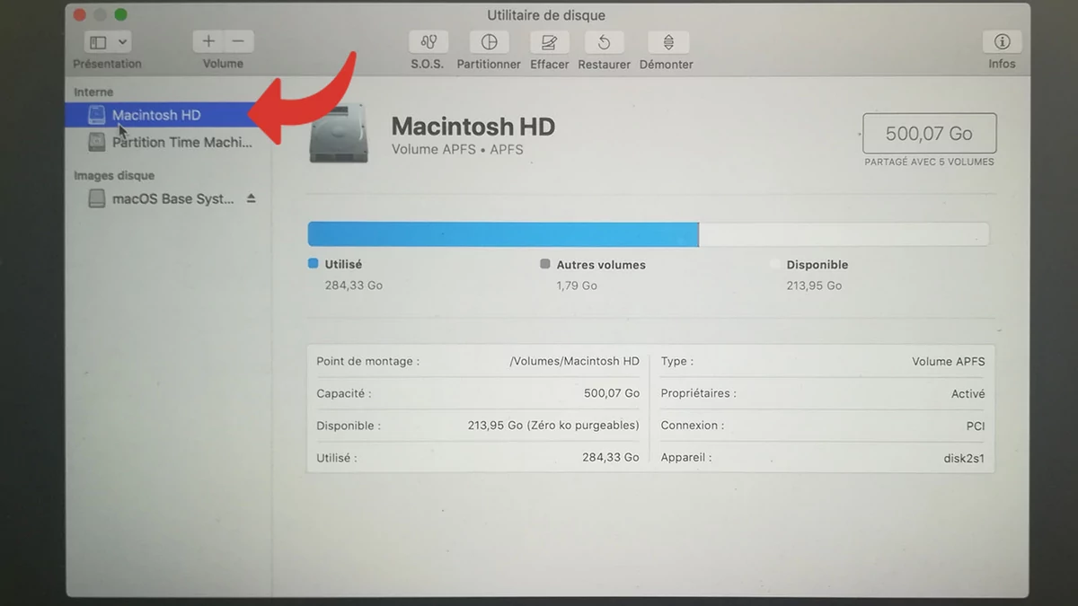1078x606 pixels.
Task: Select macOS Base System disk image
Action: 167,198
